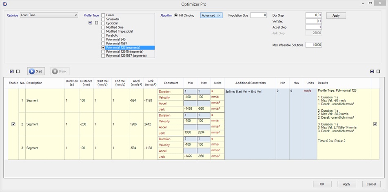
Task: Uncheck Polynomial 123 (segments) profile type
Action: click(x=103, y=48)
